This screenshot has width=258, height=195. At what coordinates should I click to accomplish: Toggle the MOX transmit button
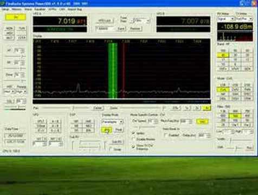(9, 33)
